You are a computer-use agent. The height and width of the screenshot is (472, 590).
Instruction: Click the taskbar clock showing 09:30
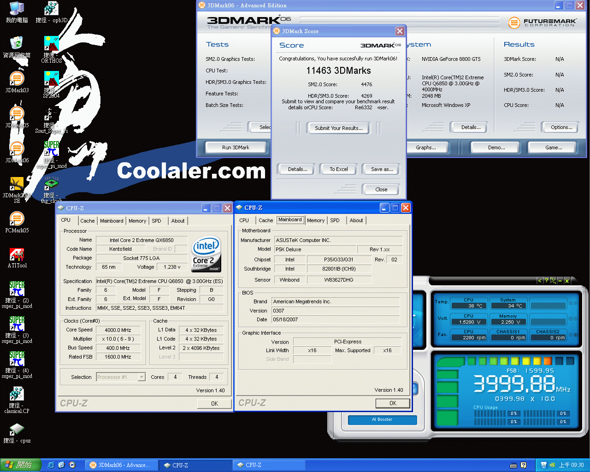(x=571, y=465)
